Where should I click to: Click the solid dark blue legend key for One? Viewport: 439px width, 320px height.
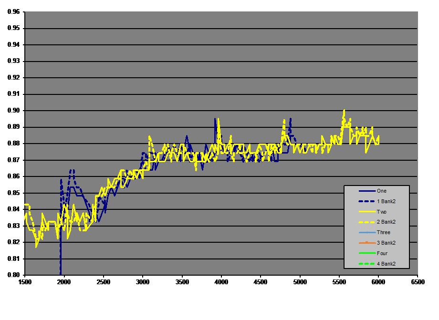click(x=366, y=191)
